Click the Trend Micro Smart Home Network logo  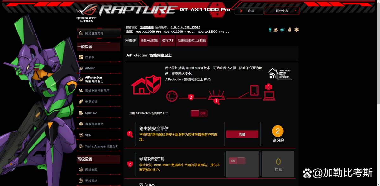280,74
